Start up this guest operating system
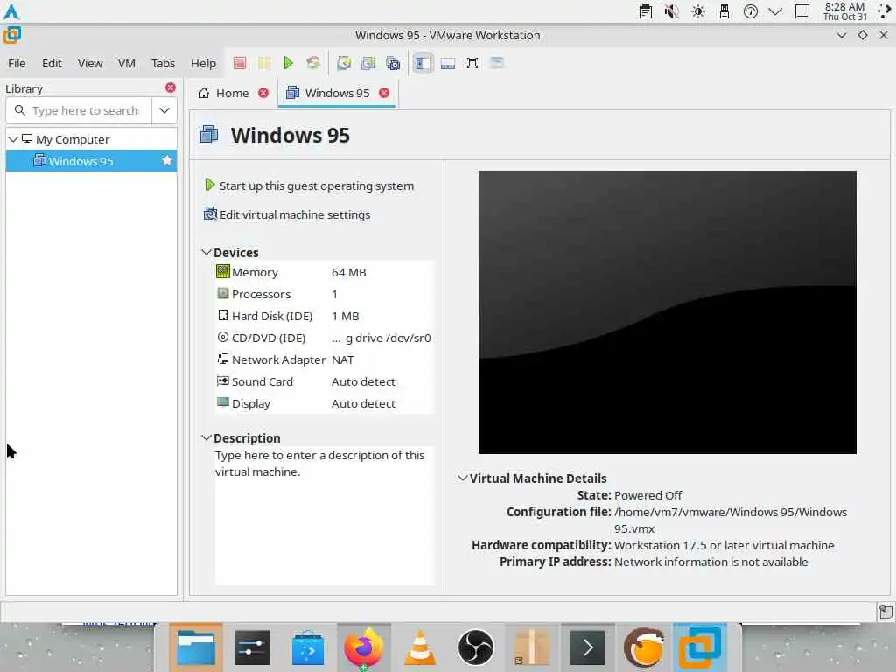This screenshot has height=672, width=896. [x=309, y=185]
